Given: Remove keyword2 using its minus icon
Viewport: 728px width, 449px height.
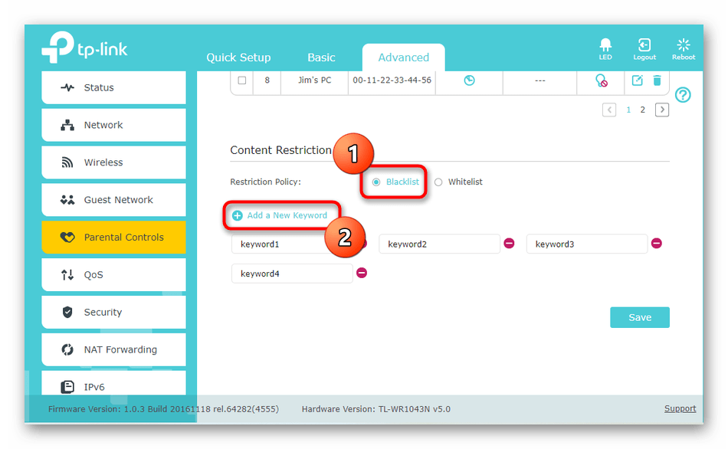Looking at the screenshot, I should click(509, 244).
